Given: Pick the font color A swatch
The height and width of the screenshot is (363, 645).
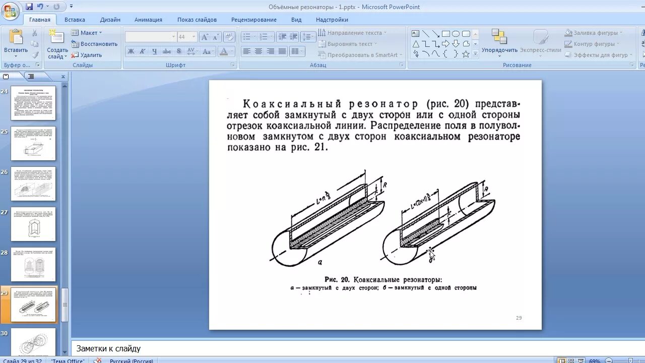Looking at the screenshot, I should 223,51.
